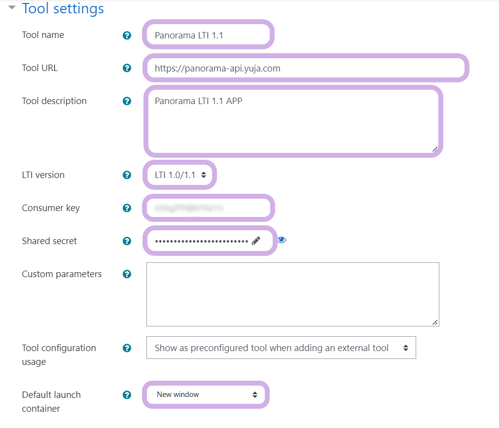Click help icon next to Tool name

[127, 36]
